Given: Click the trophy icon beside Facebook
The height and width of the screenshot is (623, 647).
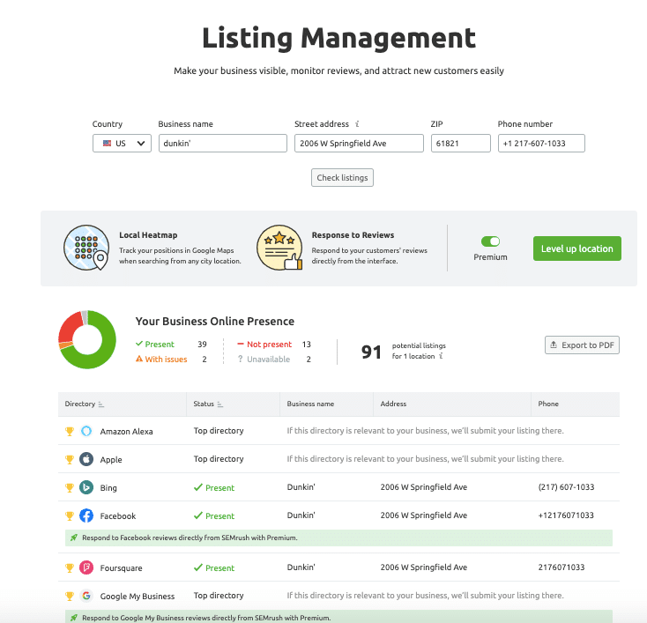Looking at the screenshot, I should (70, 516).
